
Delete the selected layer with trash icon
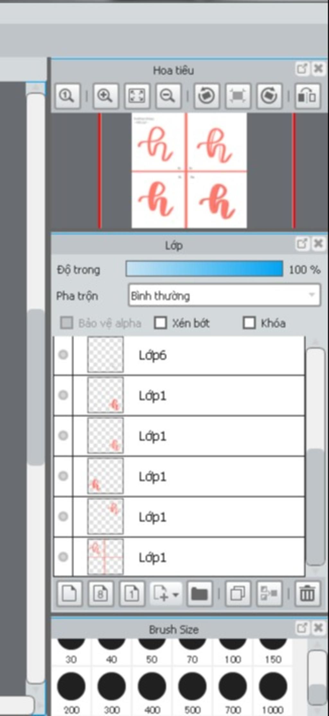(307, 593)
